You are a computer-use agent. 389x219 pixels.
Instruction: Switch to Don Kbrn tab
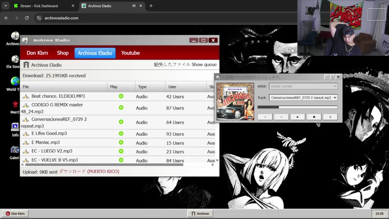click(37, 53)
